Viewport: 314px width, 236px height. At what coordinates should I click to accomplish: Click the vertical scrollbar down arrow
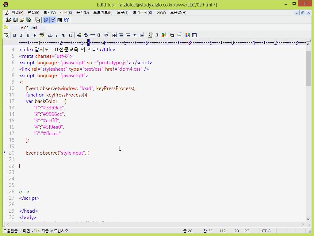(308, 219)
